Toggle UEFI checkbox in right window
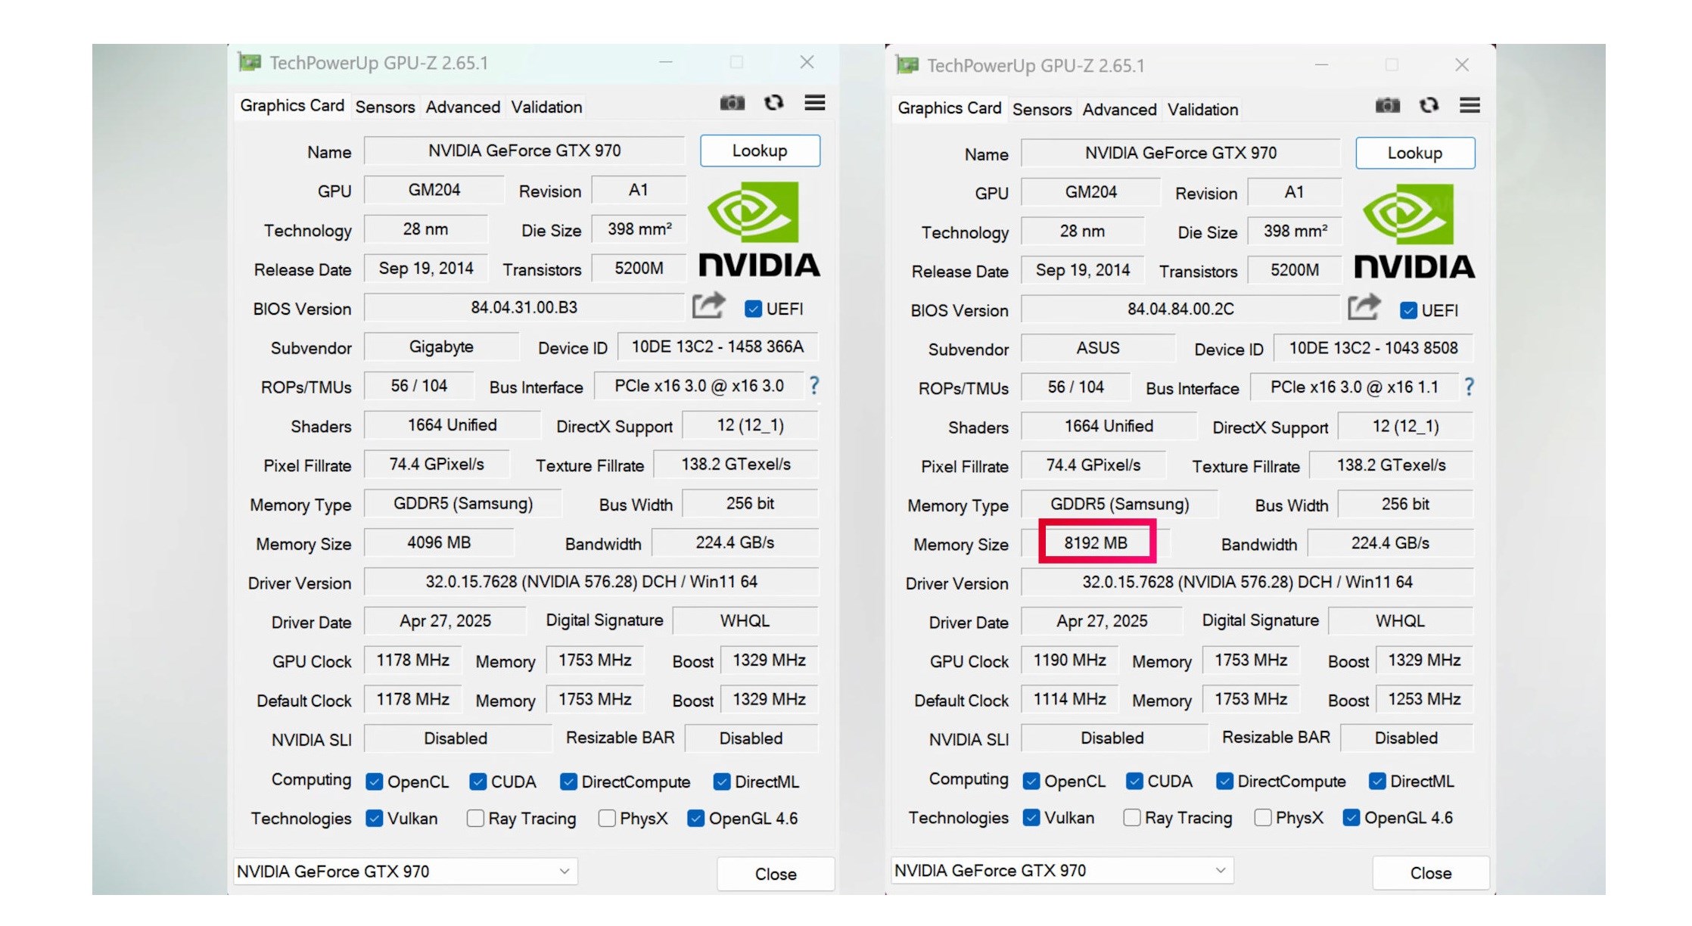The width and height of the screenshot is (1692, 926). coord(1408,310)
